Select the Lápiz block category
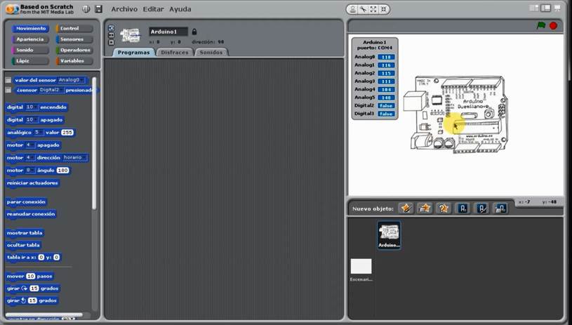This screenshot has width=572, height=325. (30, 61)
